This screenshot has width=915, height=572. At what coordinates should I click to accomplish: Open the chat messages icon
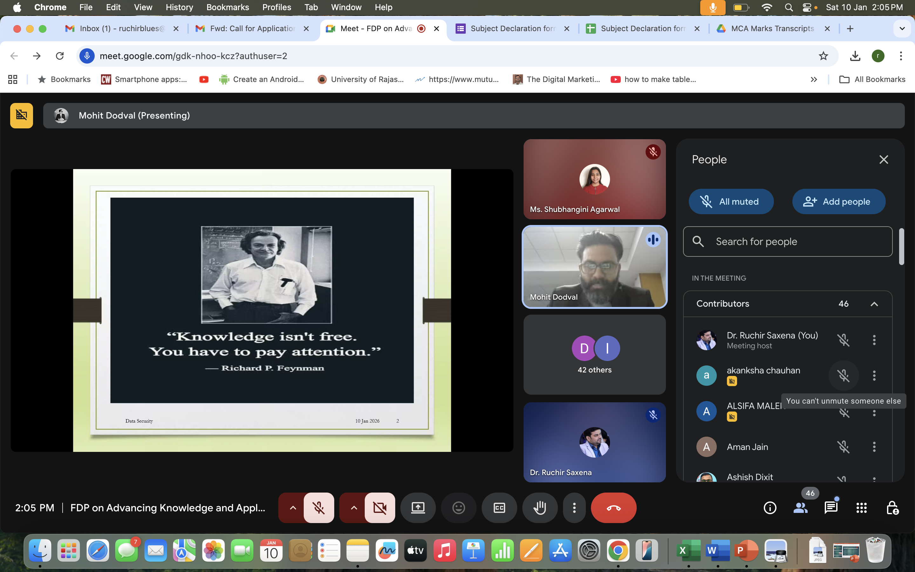[831, 508]
